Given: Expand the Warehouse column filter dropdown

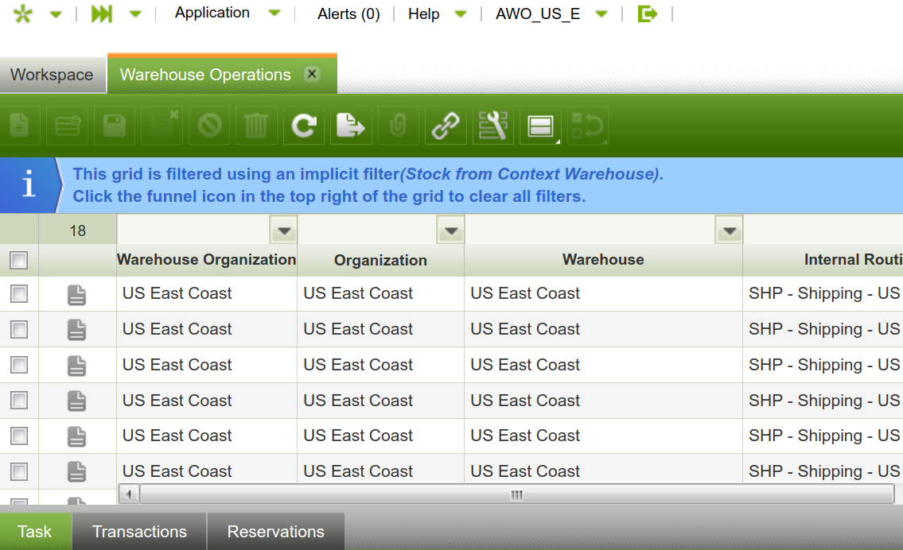Looking at the screenshot, I should (729, 230).
